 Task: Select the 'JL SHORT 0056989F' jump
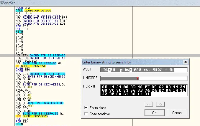pyautogui.click(x=31, y=66)
